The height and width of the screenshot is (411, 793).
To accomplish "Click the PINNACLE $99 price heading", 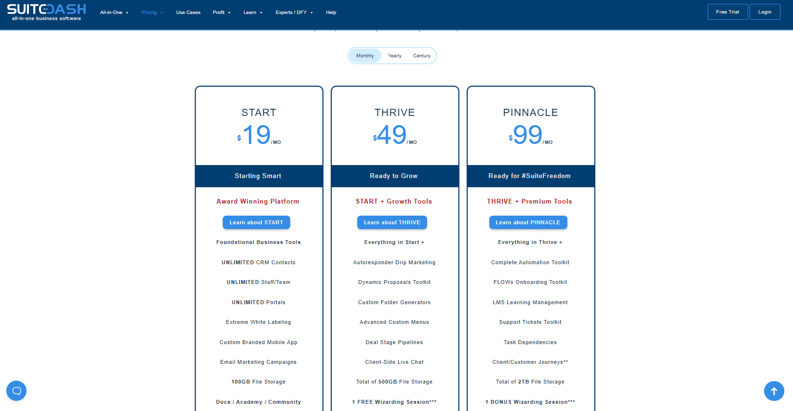I will 530,134.
